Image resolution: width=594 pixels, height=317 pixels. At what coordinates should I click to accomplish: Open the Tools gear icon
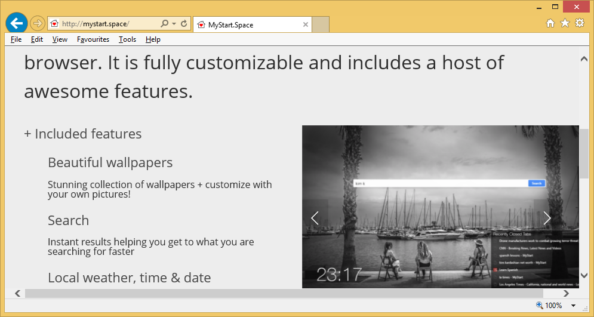[579, 23]
